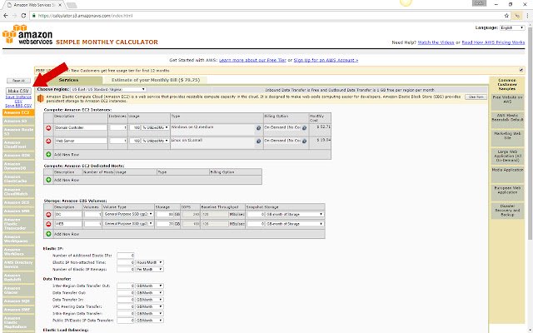Open Inter-Region Data Transfer Out unit dropdown
Image resolution: width=533 pixels, height=333 pixels.
(x=150, y=286)
